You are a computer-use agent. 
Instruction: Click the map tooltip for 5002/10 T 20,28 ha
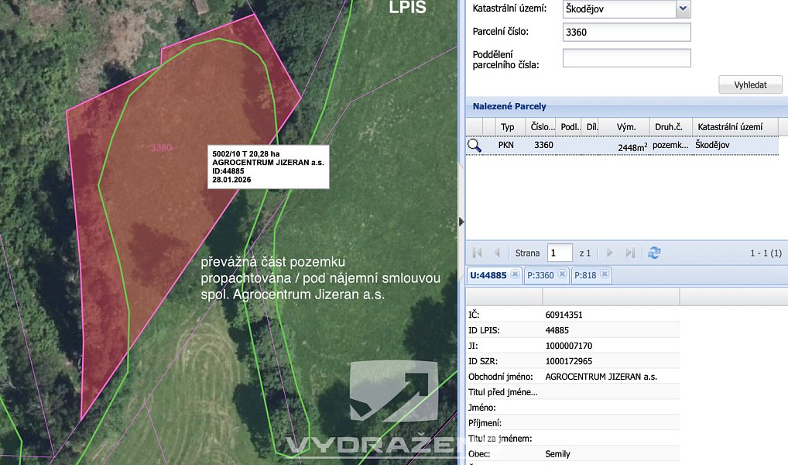click(269, 167)
